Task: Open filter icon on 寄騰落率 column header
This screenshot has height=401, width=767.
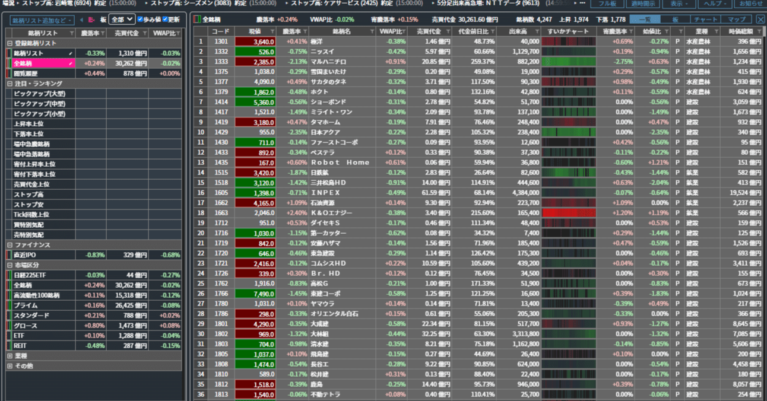Action: pyautogui.click(x=632, y=31)
